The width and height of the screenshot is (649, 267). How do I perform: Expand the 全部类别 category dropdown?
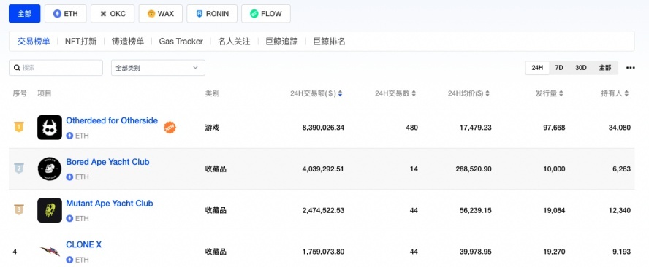pos(158,68)
